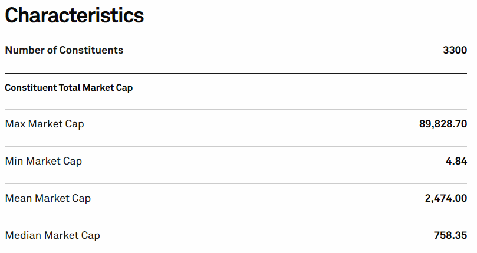
Task: Select the 89,828.70 max value
Action: tap(443, 124)
